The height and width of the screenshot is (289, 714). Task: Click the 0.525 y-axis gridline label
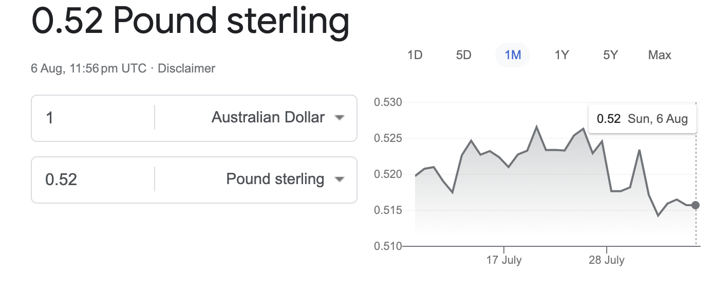[x=388, y=138]
